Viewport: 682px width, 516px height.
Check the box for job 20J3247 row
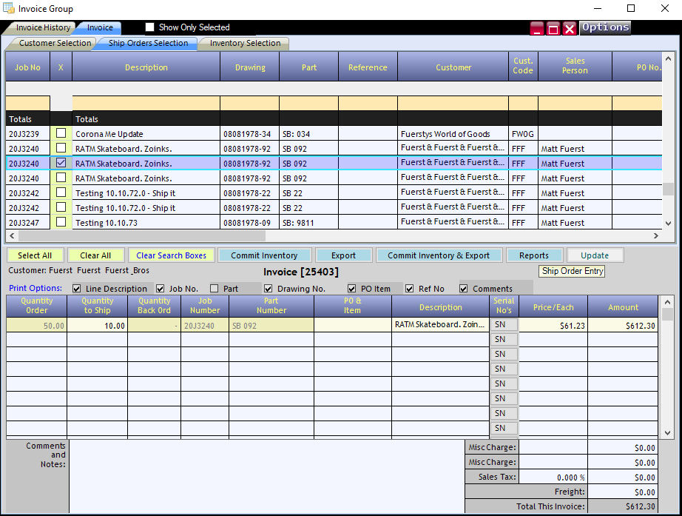point(61,222)
